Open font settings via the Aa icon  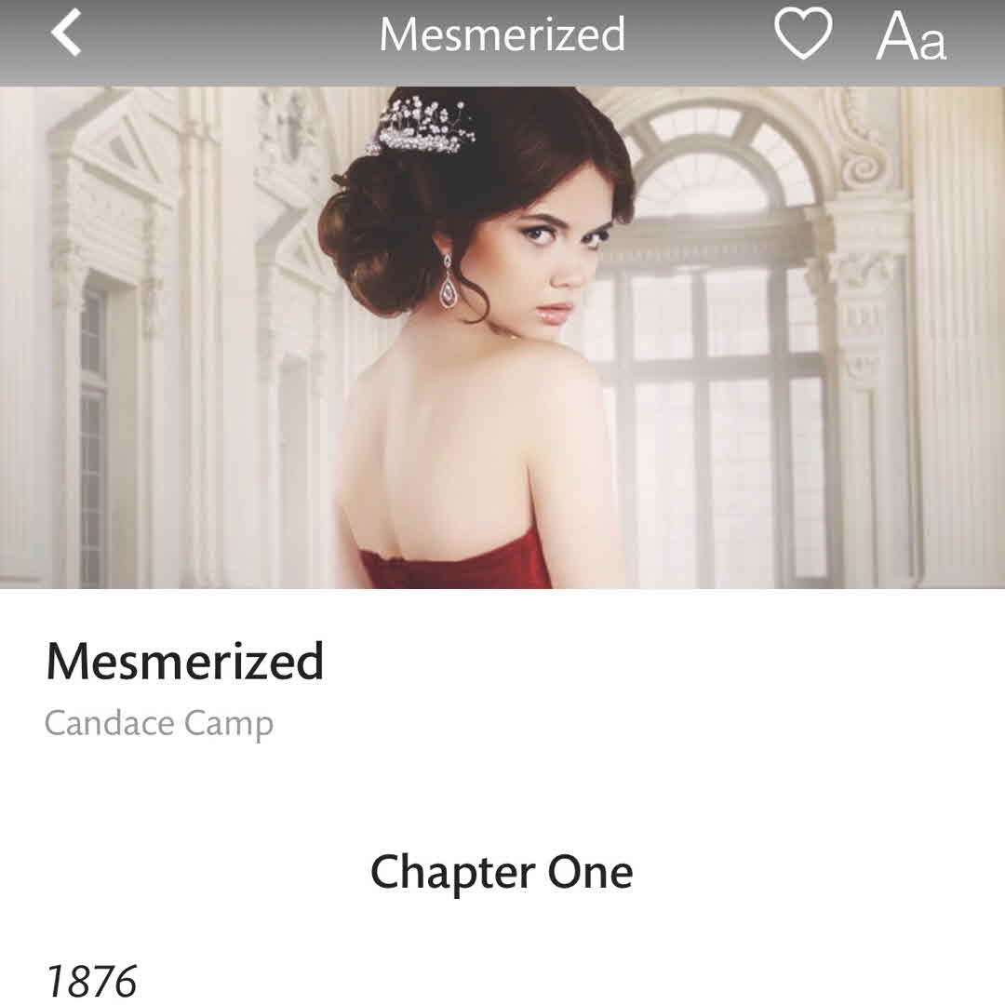point(911,36)
